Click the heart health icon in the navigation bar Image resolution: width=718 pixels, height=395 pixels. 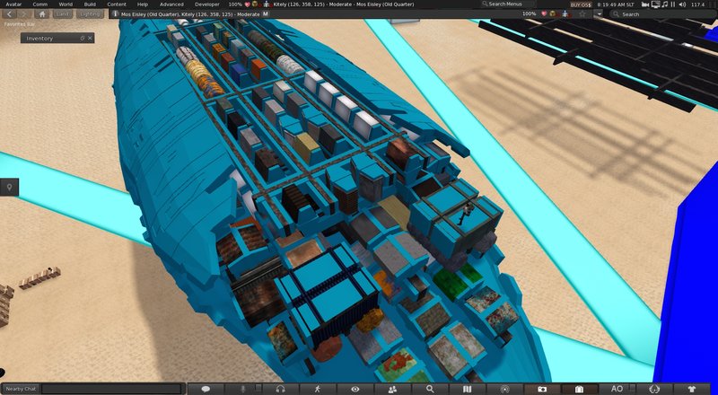click(x=544, y=14)
